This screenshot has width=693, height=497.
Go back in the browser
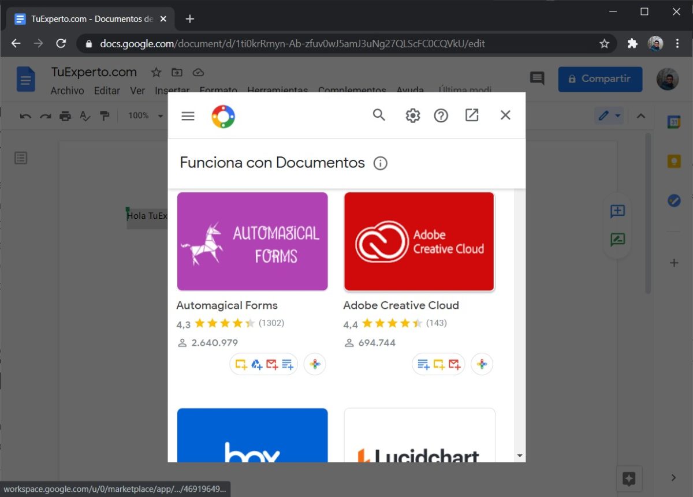point(16,43)
